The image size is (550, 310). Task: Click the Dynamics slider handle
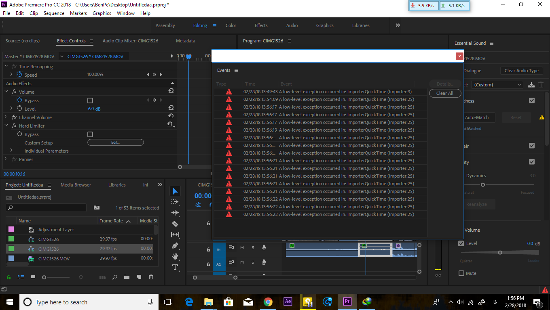click(482, 184)
